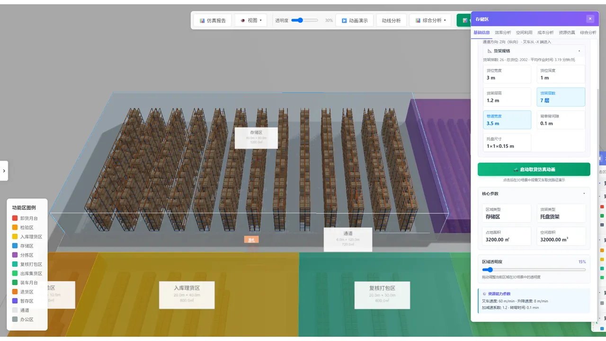Open the 仿真报告 simulation report
Screen dimensions: 606x341
click(213, 20)
